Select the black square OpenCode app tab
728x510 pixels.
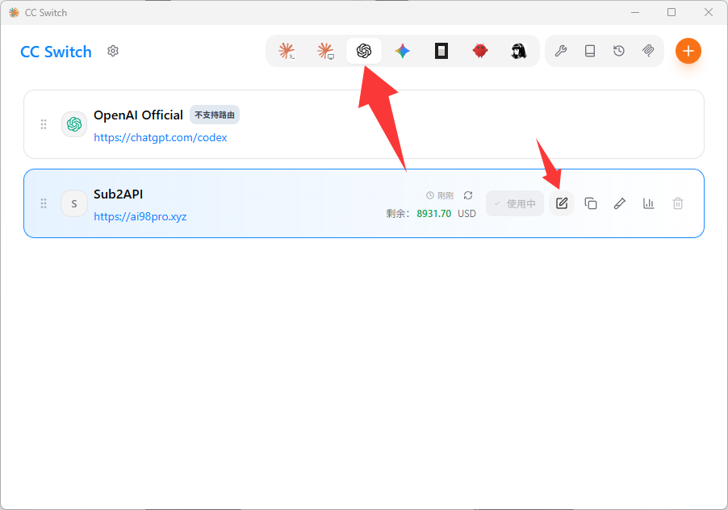[441, 51]
